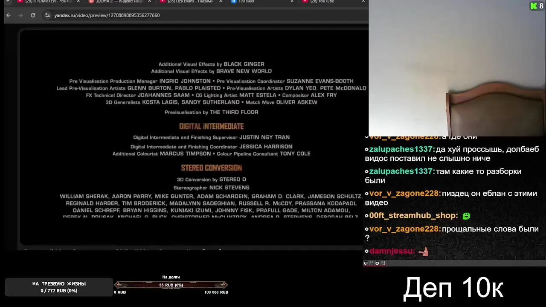Click the credit line Stereographer NICK STEVENS

[212, 188]
